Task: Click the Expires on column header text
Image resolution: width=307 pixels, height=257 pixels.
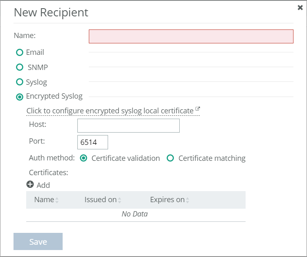Action: coord(167,200)
